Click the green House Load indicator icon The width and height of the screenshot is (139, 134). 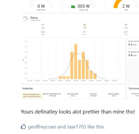click(73, 7)
